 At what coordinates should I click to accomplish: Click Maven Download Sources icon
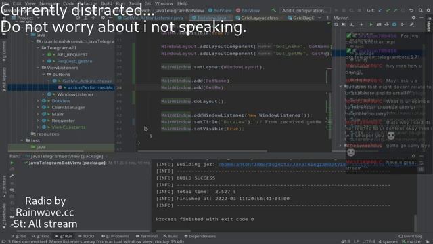pyautogui.click(x=352, y=24)
